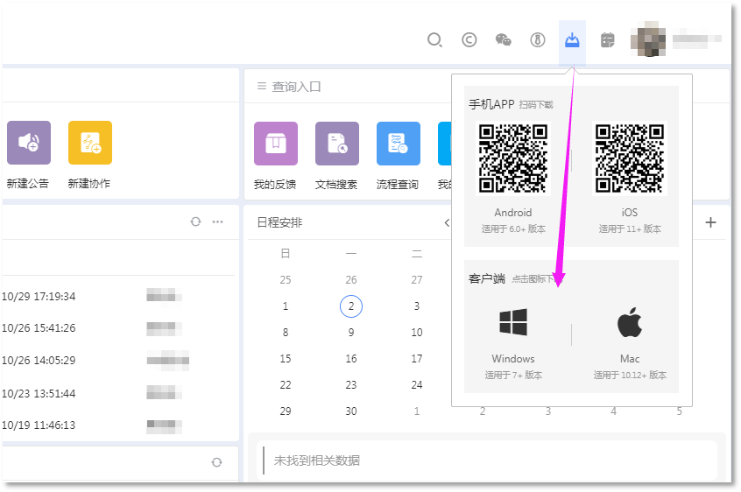Image resolution: width=741 pixels, height=492 pixels.
Task: Open the row dated 10/19 11:46:13
Action: point(118,425)
